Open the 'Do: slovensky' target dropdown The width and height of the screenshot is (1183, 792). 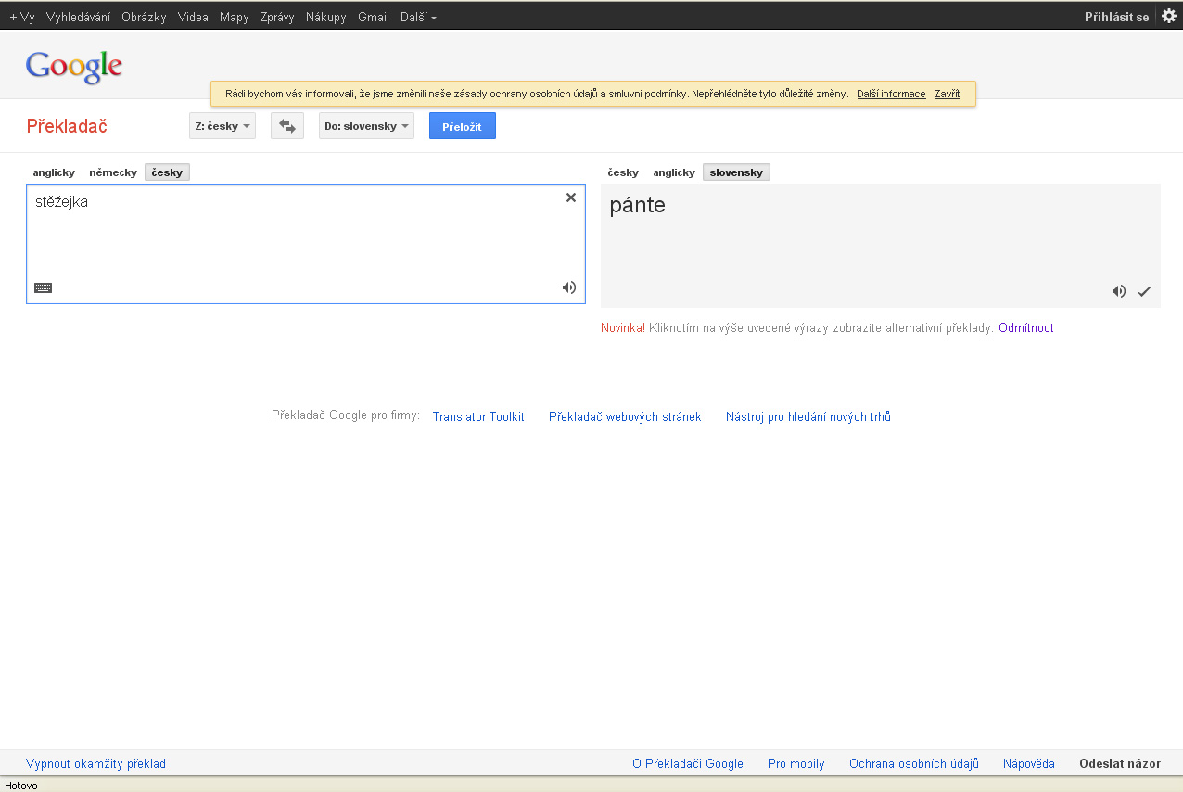366,126
